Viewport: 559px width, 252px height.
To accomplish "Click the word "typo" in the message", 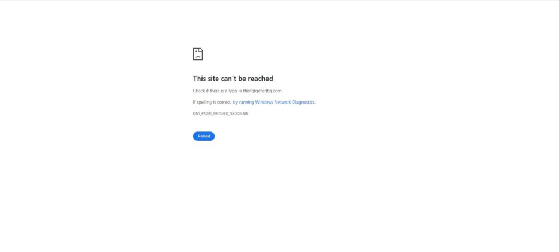I will click(x=233, y=91).
